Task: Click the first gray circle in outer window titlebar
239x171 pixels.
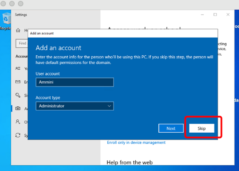Action: click(5, 4)
